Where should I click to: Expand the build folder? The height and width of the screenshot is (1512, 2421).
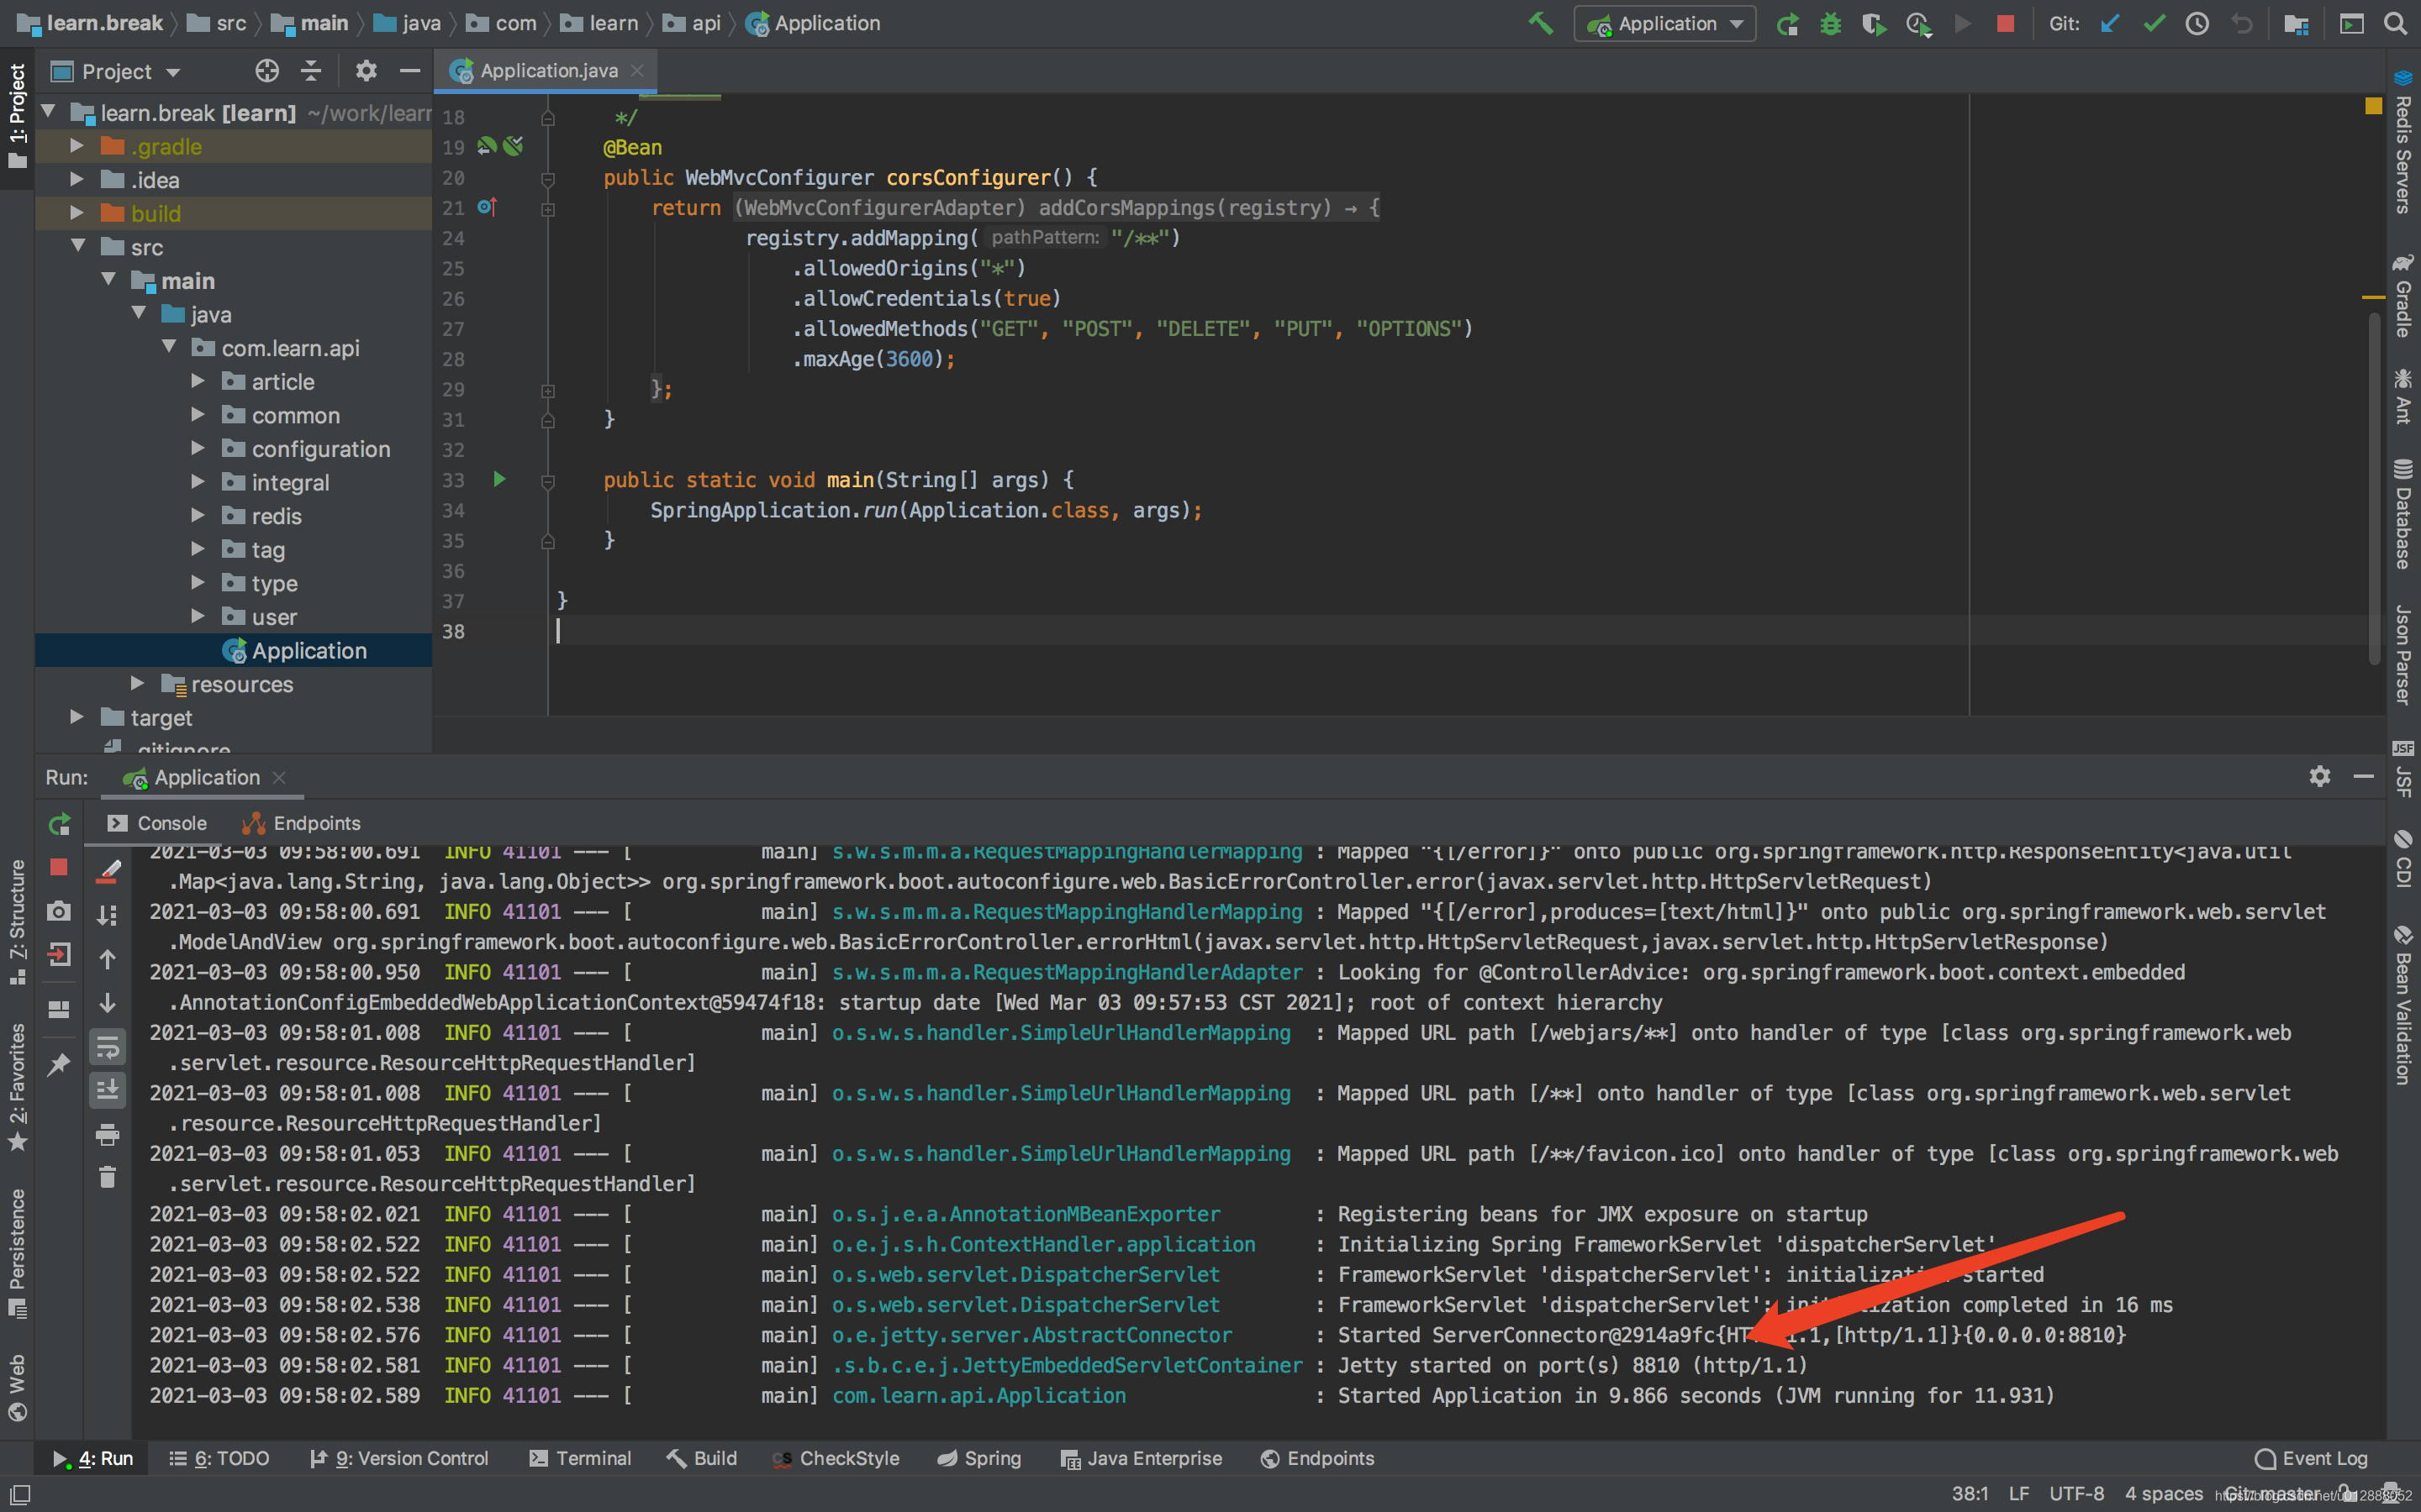click(76, 213)
